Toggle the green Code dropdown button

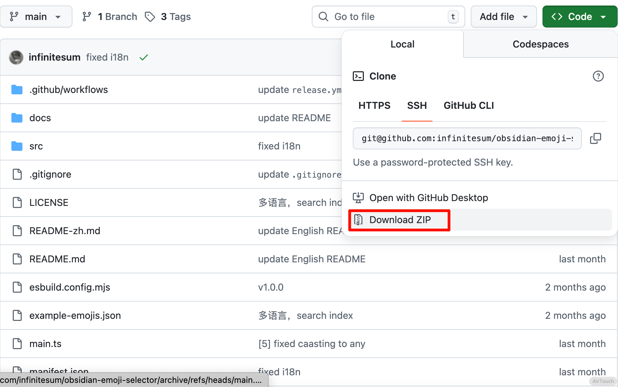tap(579, 17)
